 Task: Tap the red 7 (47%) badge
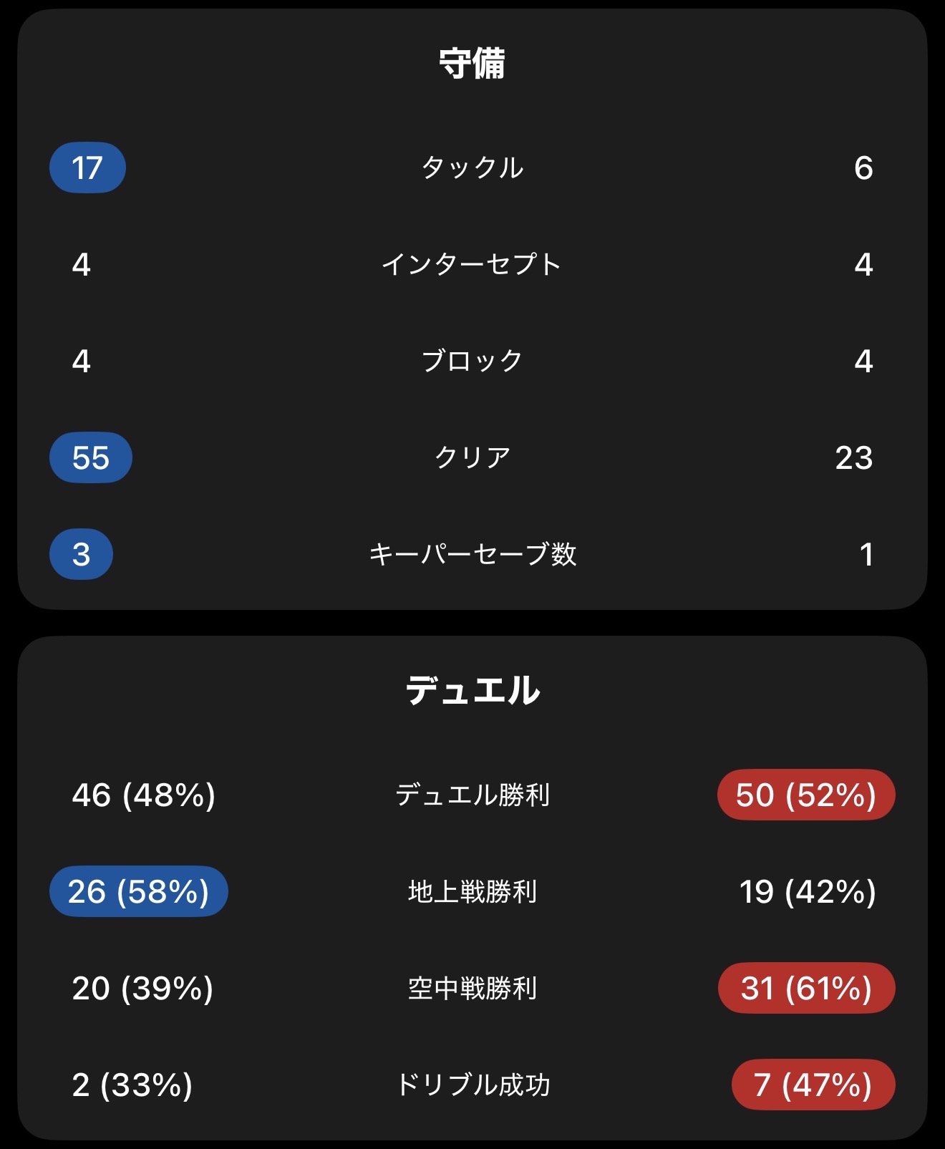pyautogui.click(x=813, y=1085)
